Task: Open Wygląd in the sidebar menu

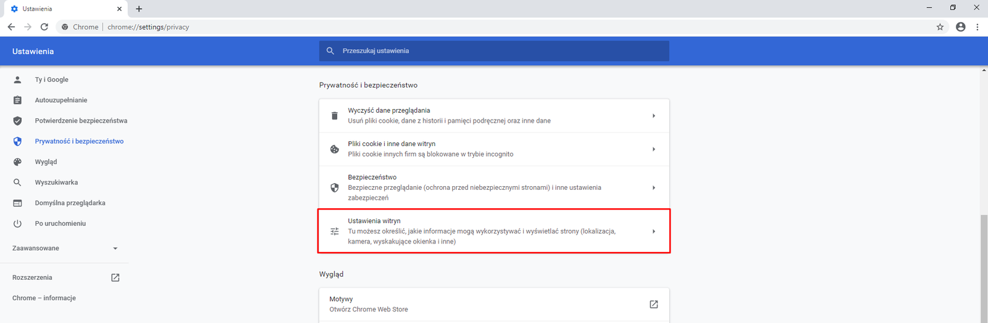Action: pyautogui.click(x=46, y=162)
